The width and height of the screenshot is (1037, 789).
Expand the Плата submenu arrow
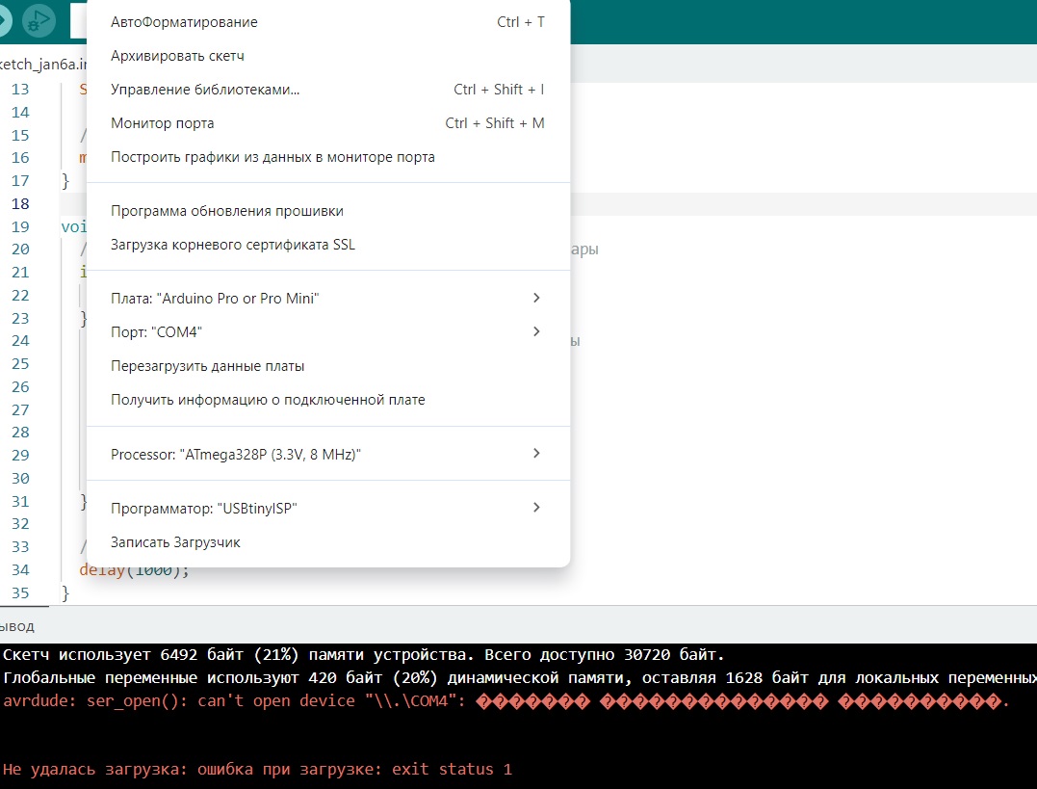(x=536, y=299)
